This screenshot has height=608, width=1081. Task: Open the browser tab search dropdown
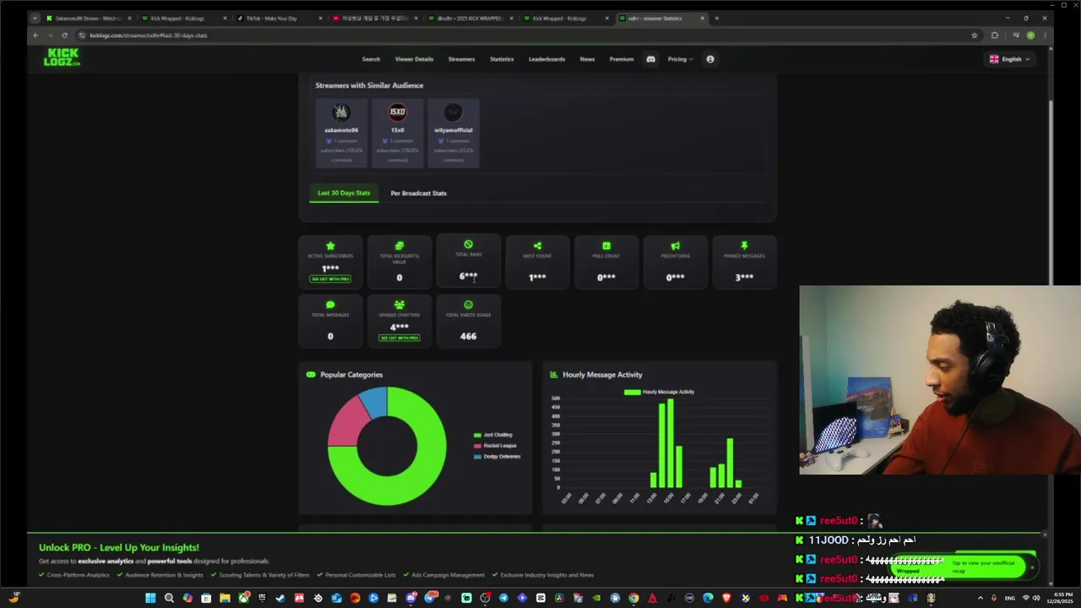tap(35, 18)
